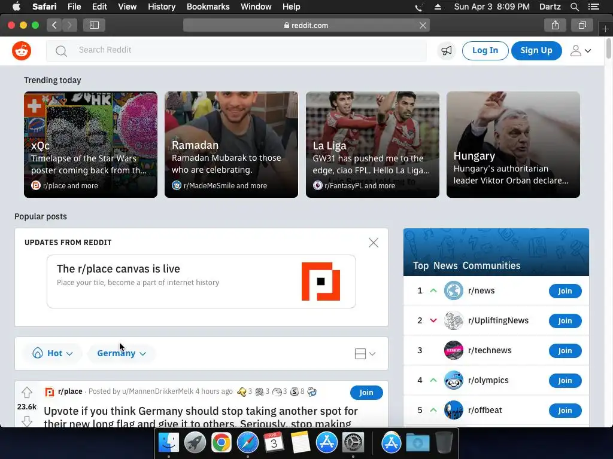Open the advertise megaphone icon
613x459 pixels.
(x=447, y=50)
